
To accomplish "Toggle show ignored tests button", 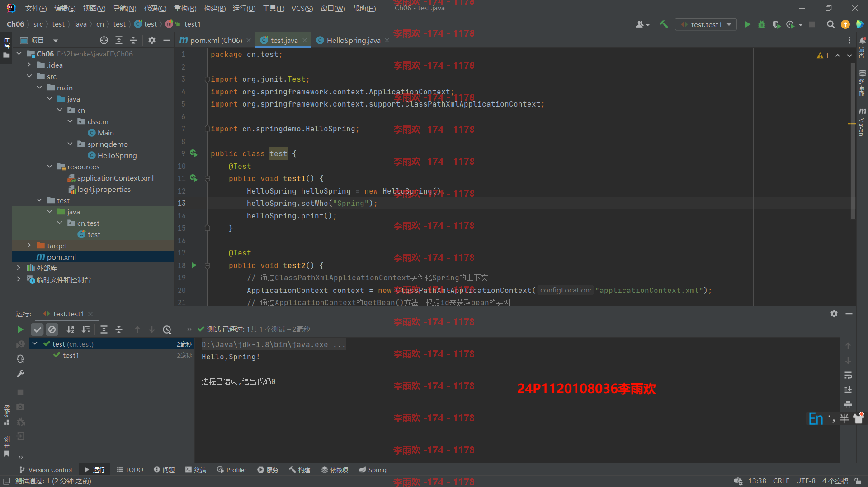I will pos(52,329).
